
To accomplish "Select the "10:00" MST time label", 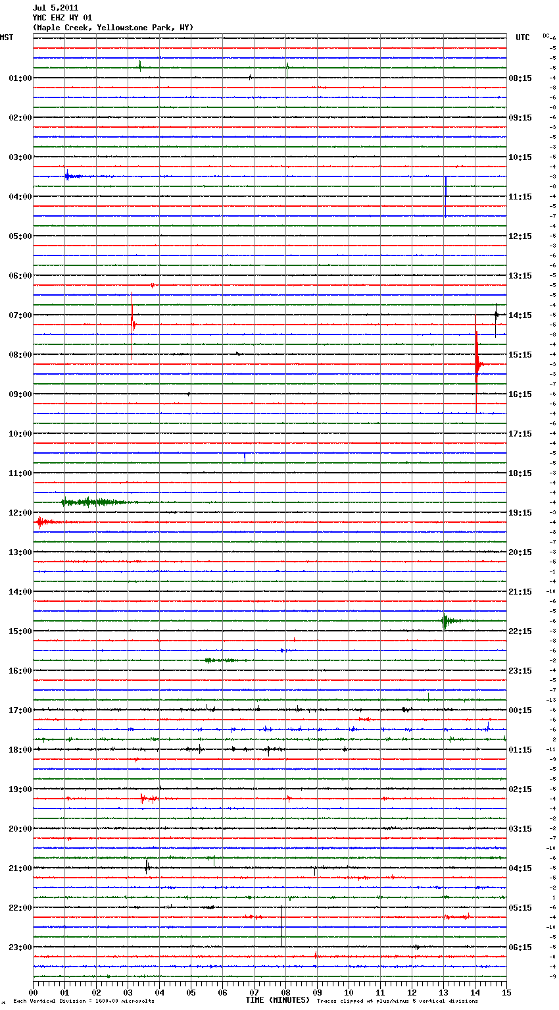I will pyautogui.click(x=20, y=434).
